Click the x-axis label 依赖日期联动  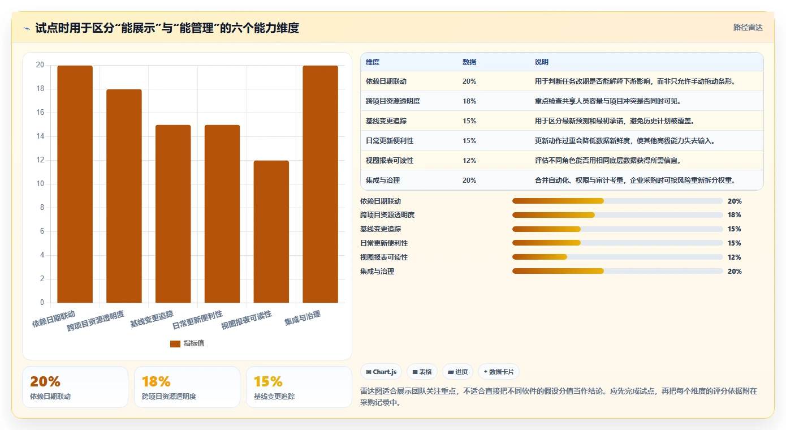pyautogui.click(x=54, y=319)
